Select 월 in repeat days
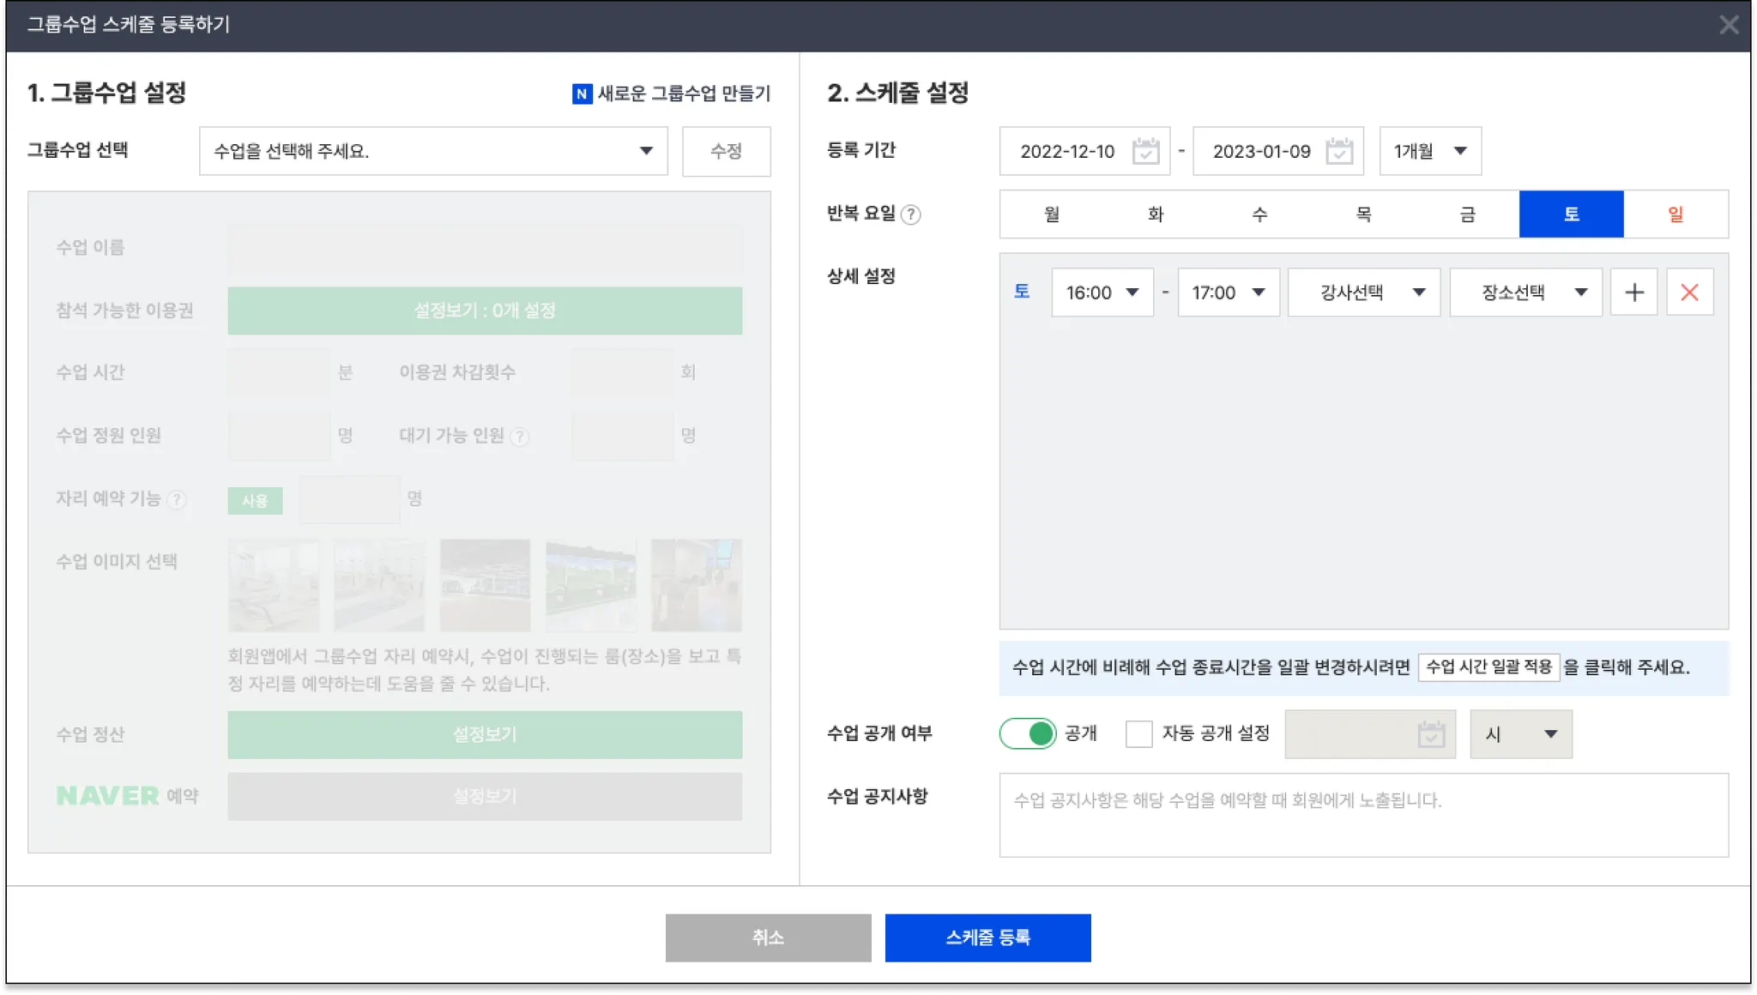Viewport: 1757px width, 995px height. (1051, 214)
